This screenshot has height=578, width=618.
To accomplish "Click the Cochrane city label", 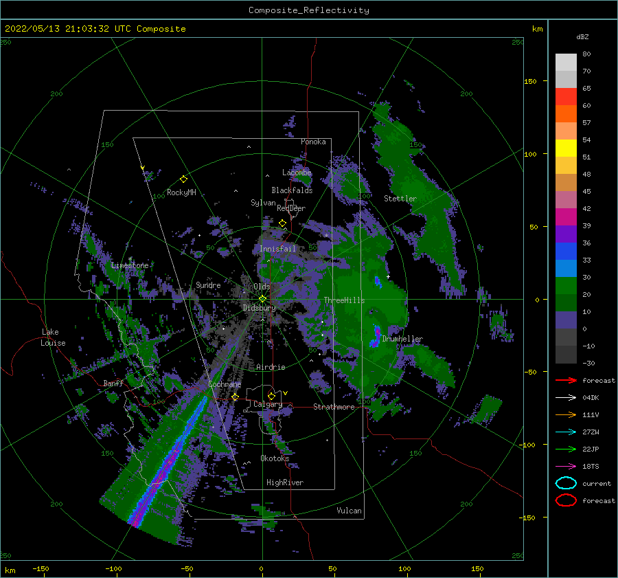I will [225, 384].
